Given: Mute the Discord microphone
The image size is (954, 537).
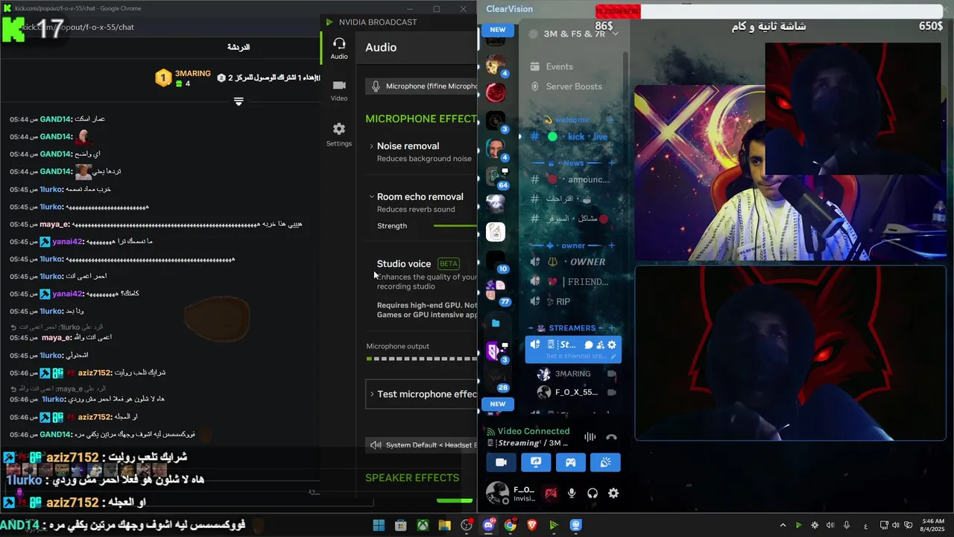Looking at the screenshot, I should click(572, 493).
